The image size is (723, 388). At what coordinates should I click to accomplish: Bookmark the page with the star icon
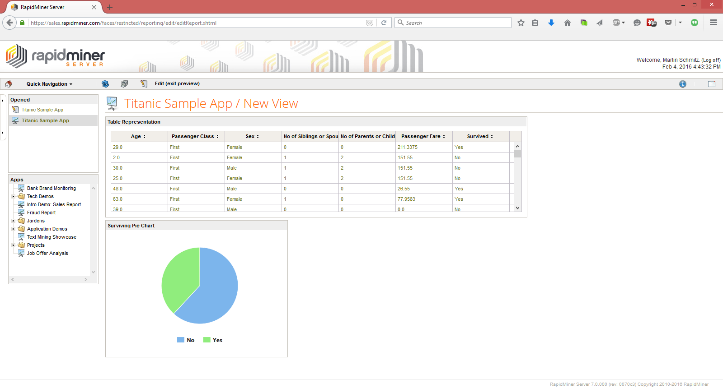click(x=521, y=23)
